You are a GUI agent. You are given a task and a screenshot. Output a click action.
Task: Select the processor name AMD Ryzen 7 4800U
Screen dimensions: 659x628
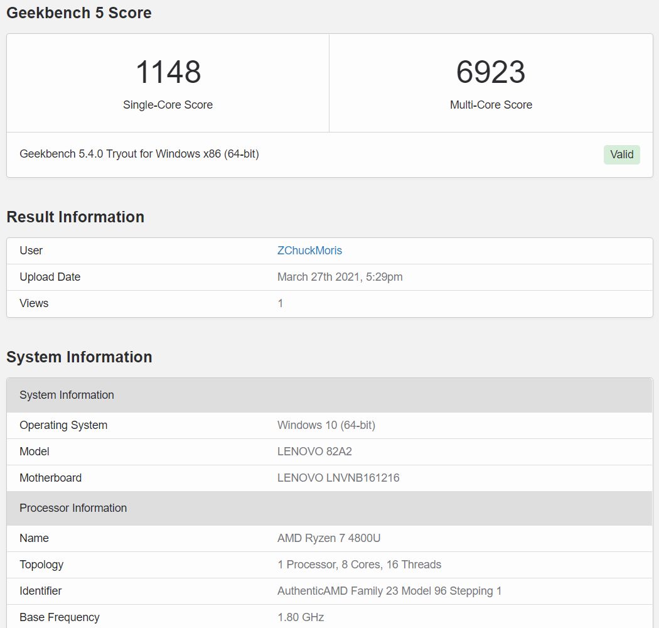point(329,538)
